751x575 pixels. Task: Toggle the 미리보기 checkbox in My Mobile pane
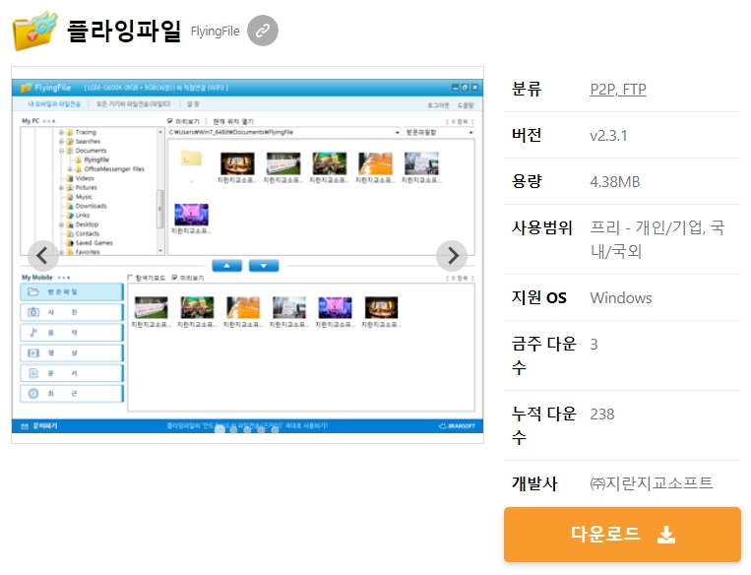(x=175, y=278)
